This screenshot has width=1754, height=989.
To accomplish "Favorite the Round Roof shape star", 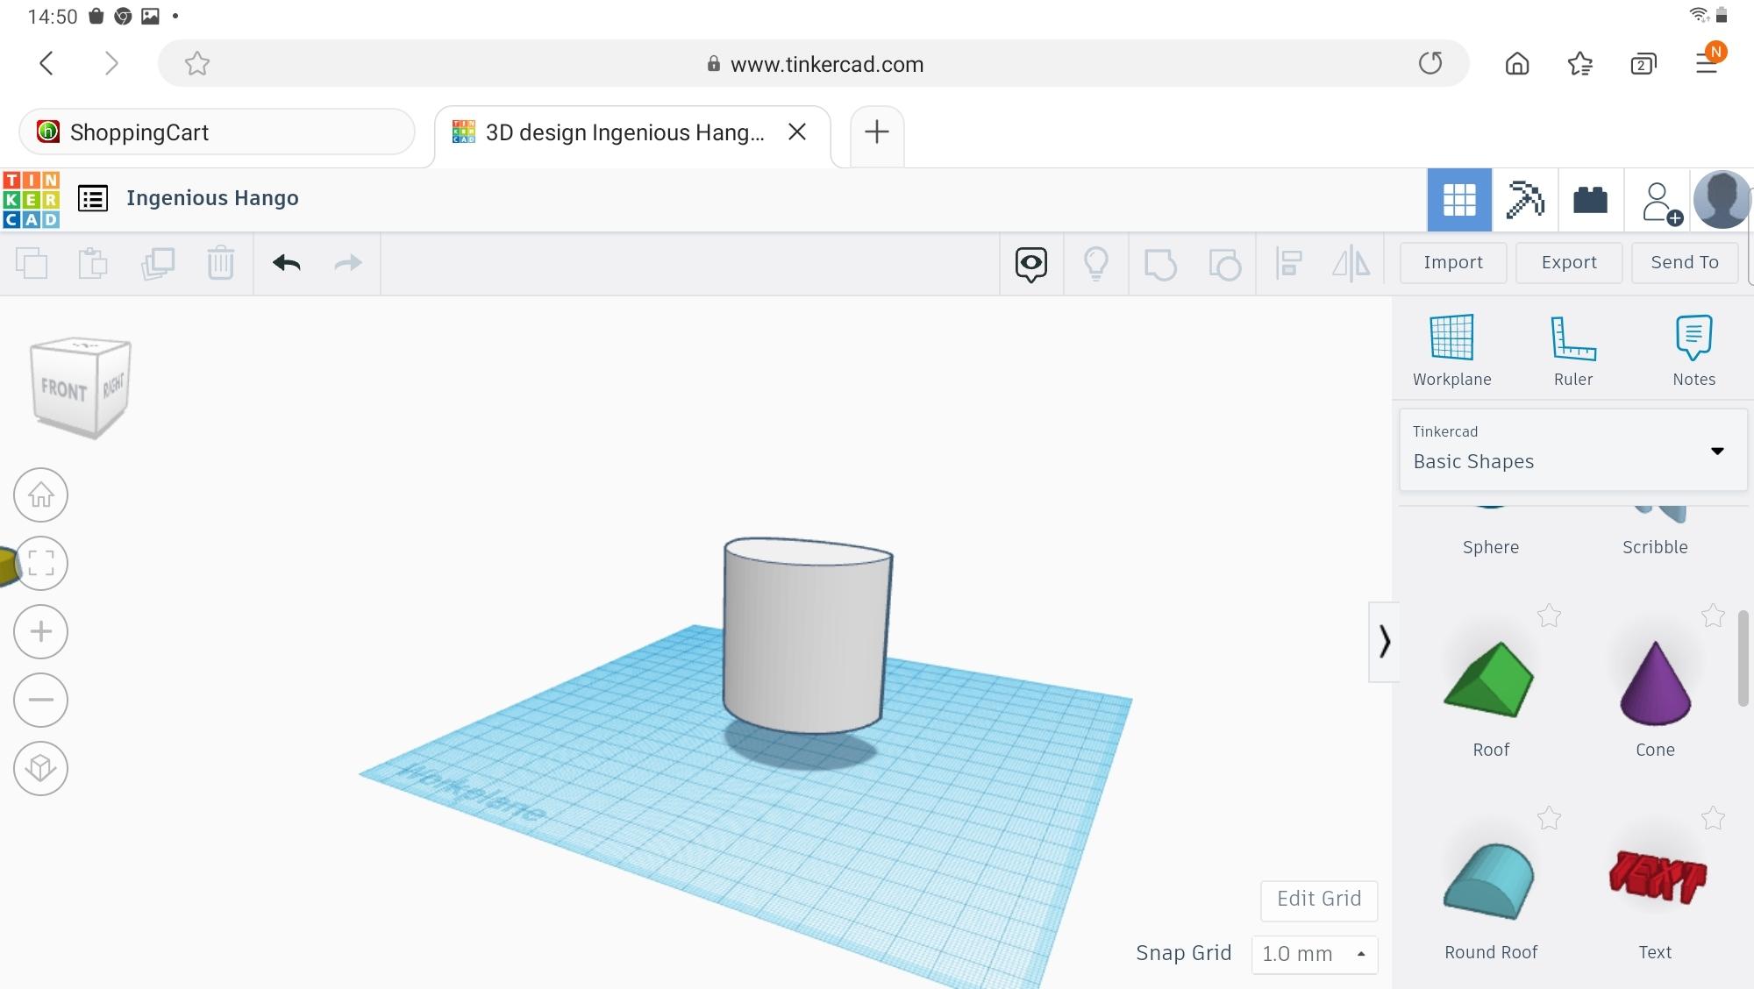I will tap(1549, 818).
